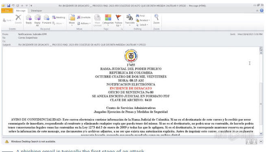This screenshot has width=266, height=152.
Task: Forward this email message
Action: click(x=46, y=20)
